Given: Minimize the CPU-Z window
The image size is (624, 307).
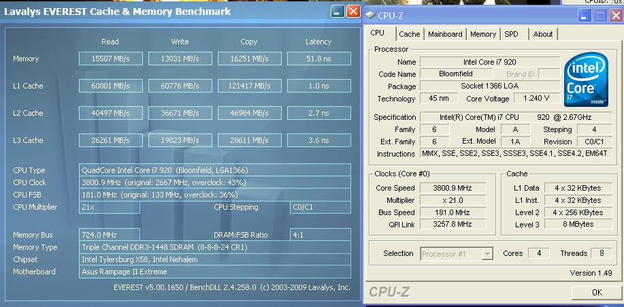Looking at the screenshot, I should click(585, 16).
